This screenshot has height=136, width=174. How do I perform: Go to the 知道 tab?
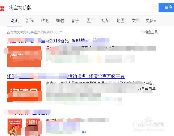click(x=60, y=21)
